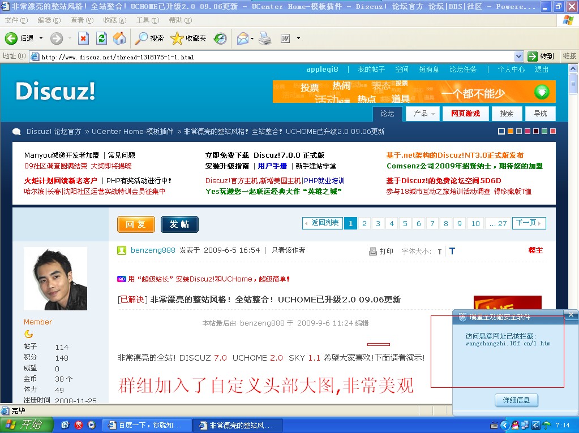Screen dimensions: 579x433
Task: Click the green download arrow on orange banner
Action: click(542, 92)
